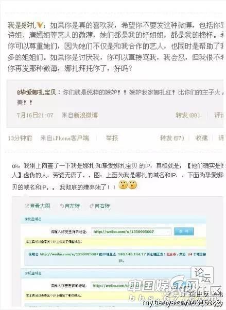Open the 来自新浪微博 source link
Viewport: 226px width, 310px height.
click(x=80, y=115)
